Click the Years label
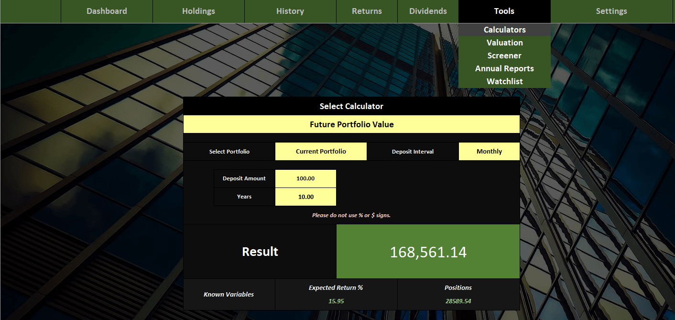675x320 pixels. click(x=244, y=197)
